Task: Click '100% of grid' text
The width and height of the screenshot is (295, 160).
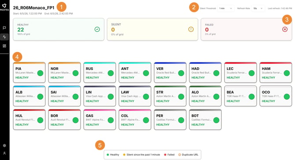Action: click(23, 34)
